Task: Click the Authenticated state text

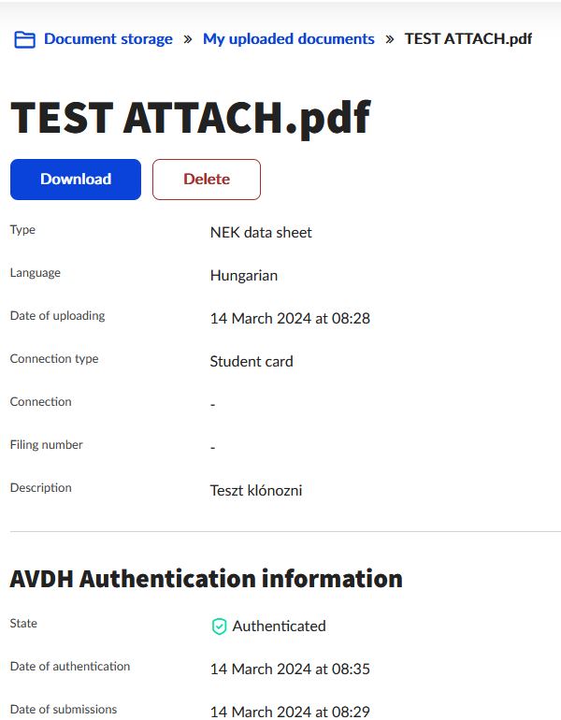Action: tap(279, 626)
